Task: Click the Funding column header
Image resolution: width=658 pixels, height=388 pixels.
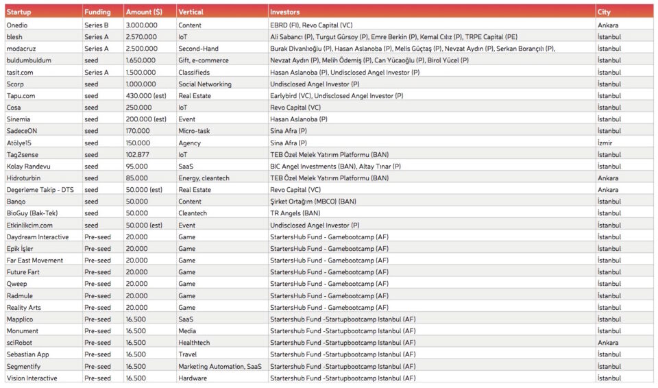Action: [103, 12]
